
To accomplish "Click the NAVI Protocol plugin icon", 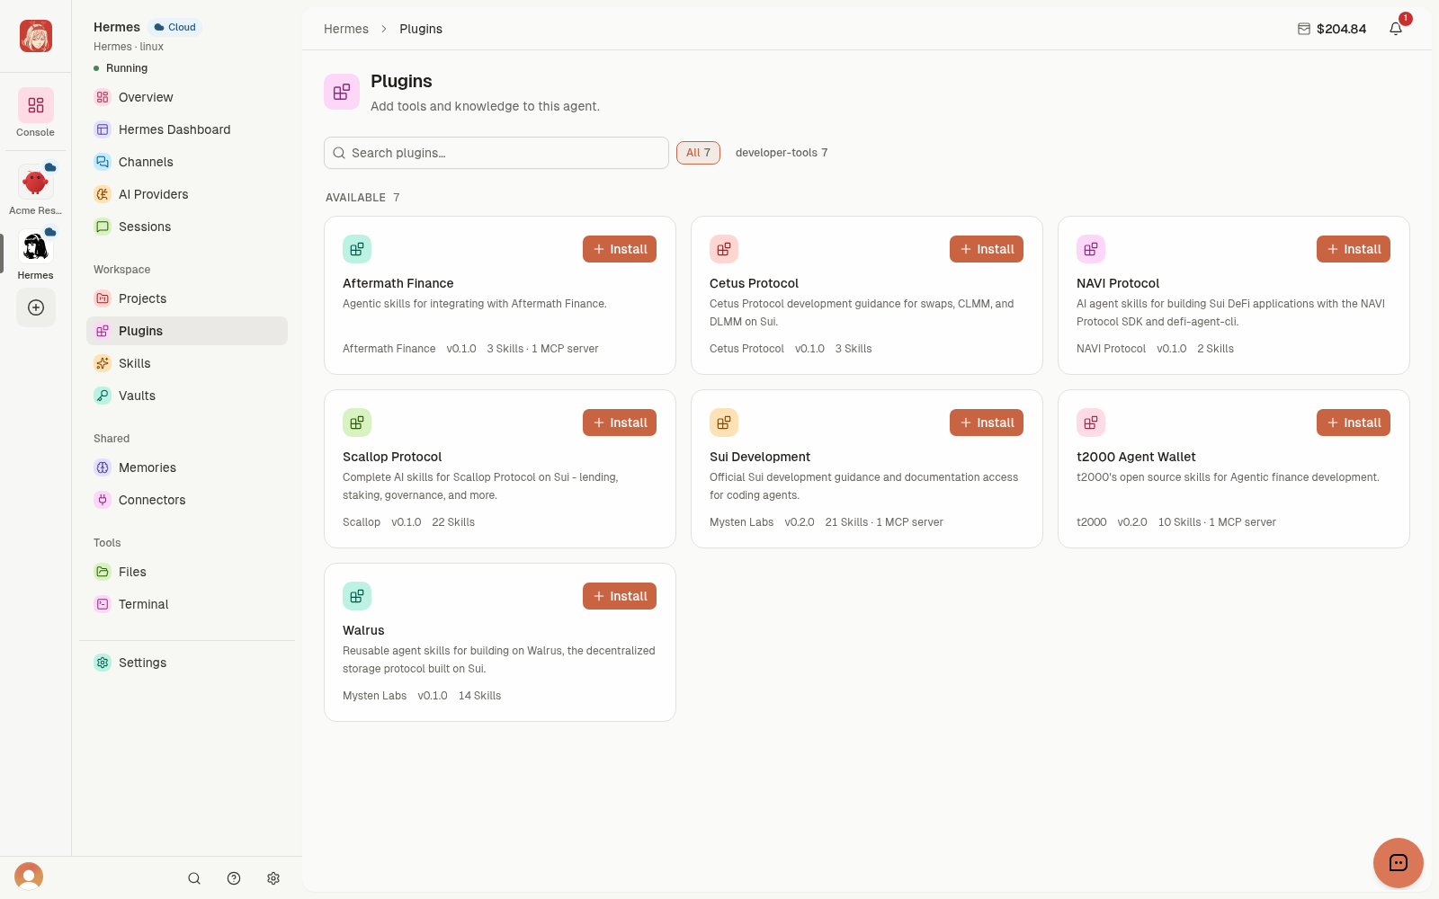I will click(x=1091, y=249).
